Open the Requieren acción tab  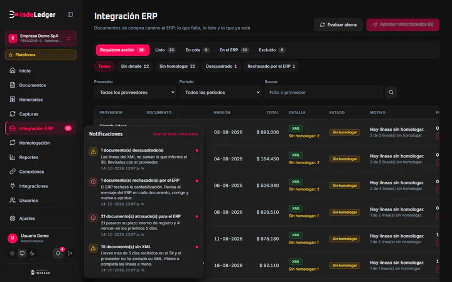pyautogui.click(x=123, y=50)
